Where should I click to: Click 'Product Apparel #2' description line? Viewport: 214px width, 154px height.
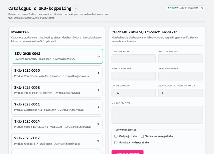click(x=47, y=59)
